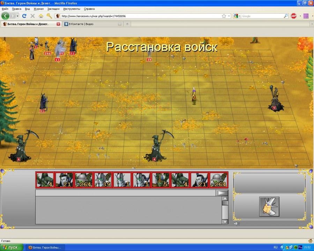Click the grey Stop loading X icon
The height and width of the screenshot is (251, 314).
[x=32, y=16]
